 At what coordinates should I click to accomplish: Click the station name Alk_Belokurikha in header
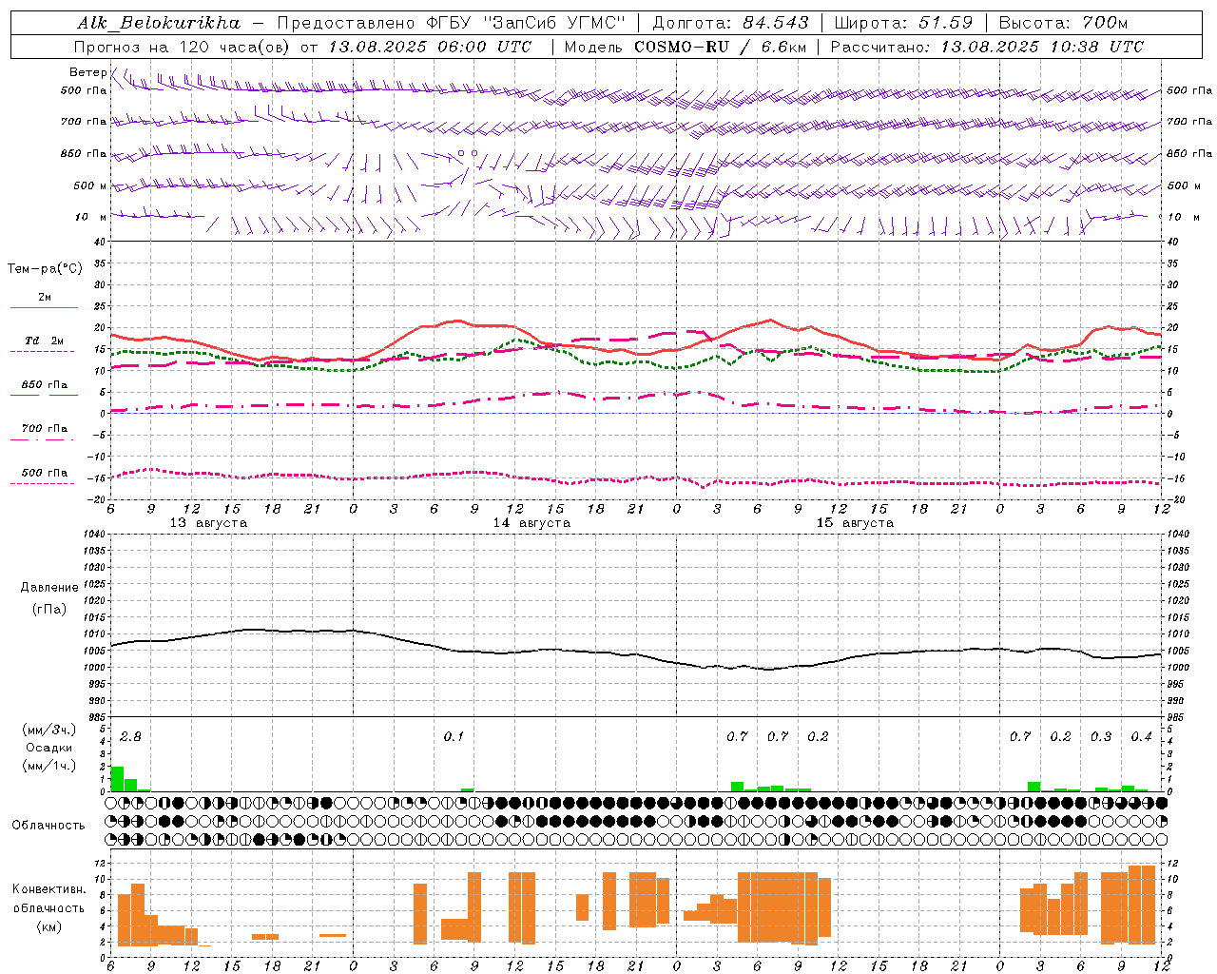(x=158, y=22)
